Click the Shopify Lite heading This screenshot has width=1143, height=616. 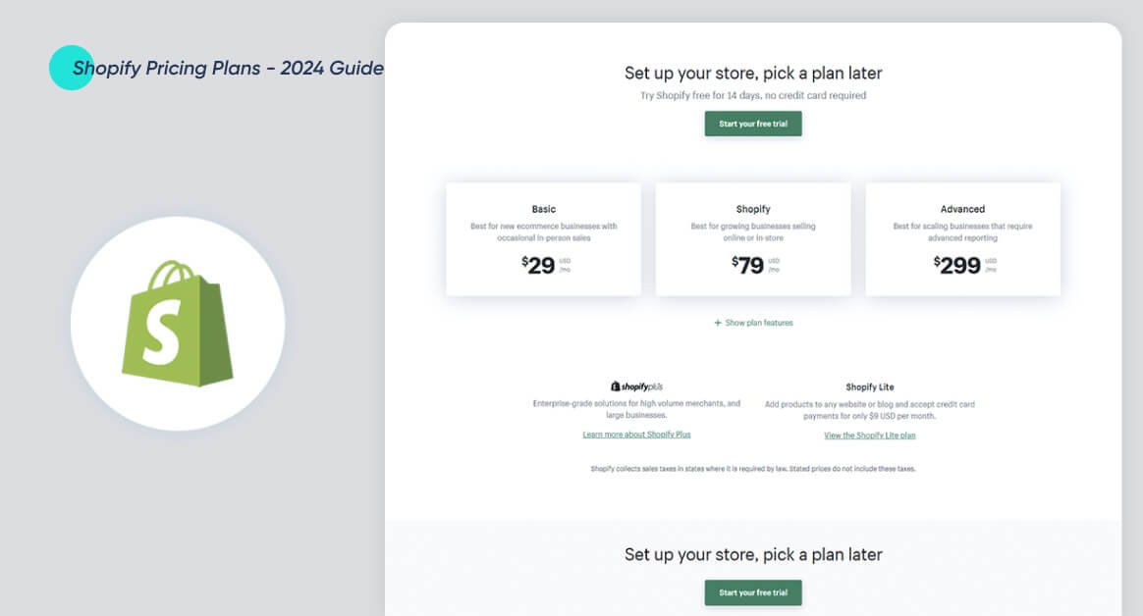coord(870,386)
